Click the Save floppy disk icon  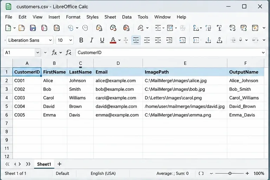pos(33,28)
